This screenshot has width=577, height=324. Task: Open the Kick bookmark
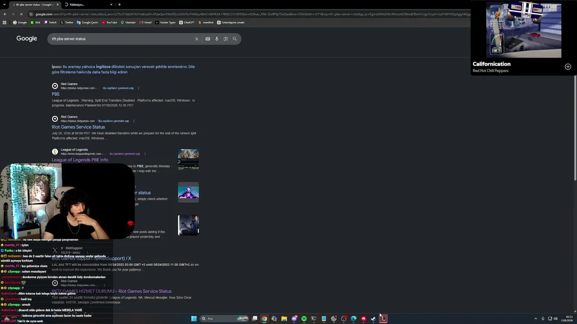[x=35, y=22]
